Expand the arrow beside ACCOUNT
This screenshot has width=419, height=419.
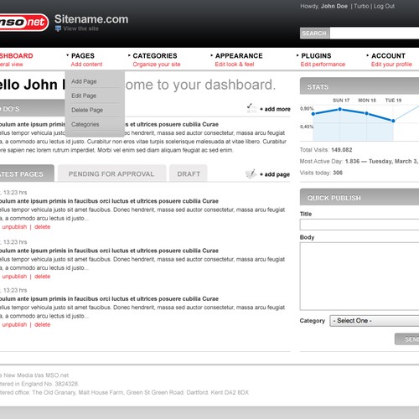tap(368, 55)
